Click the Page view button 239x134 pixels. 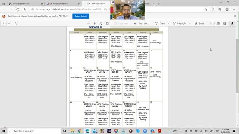click(x=121, y=23)
